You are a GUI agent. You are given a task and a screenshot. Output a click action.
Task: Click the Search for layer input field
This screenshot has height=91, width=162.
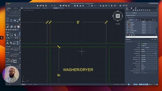pos(141,37)
